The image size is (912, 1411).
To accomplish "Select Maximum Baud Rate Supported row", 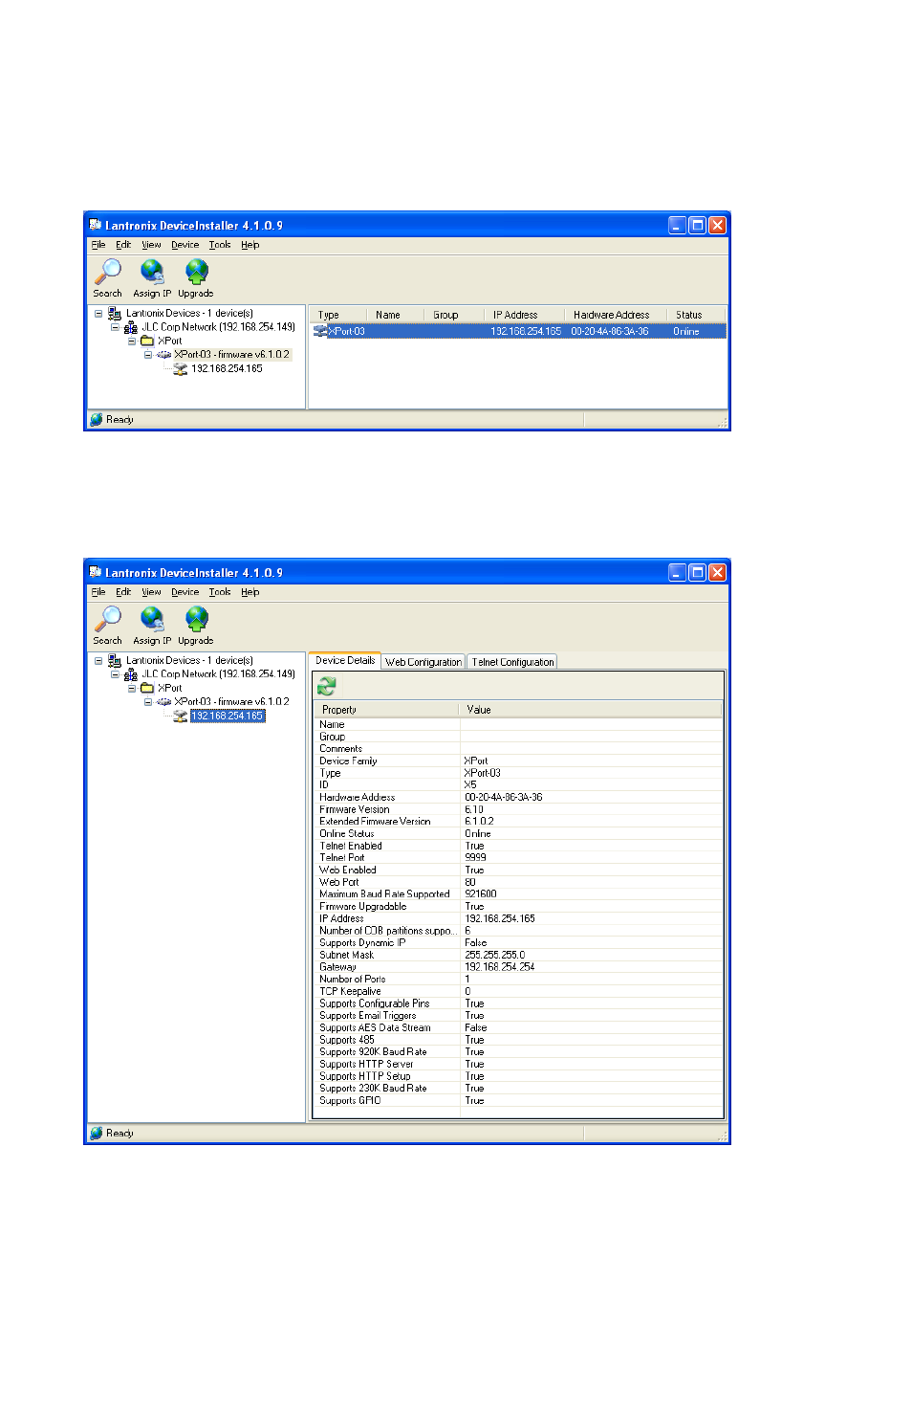I will (517, 893).
